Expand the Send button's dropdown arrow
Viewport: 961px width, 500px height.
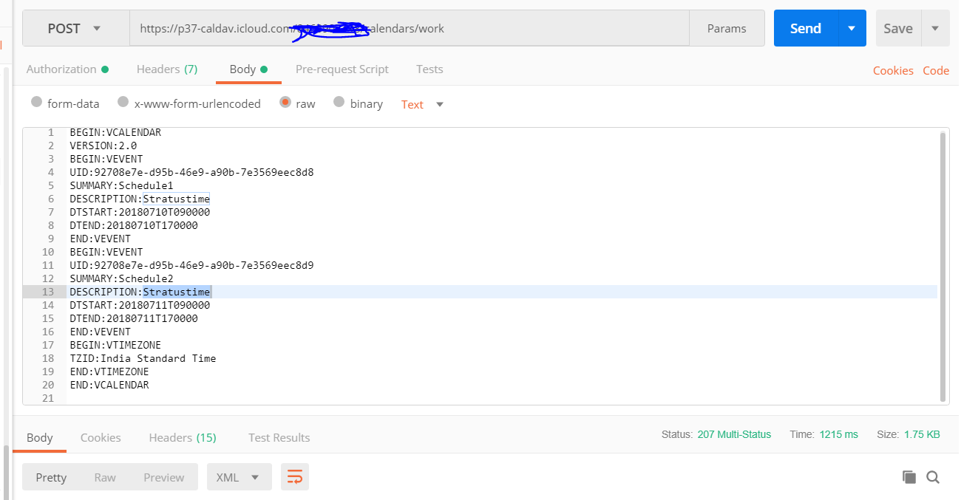(852, 28)
